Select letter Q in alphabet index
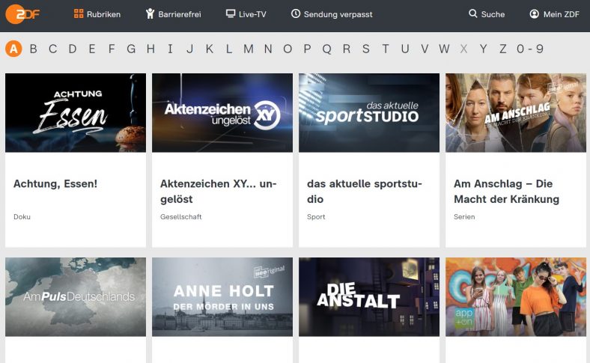 click(x=327, y=49)
